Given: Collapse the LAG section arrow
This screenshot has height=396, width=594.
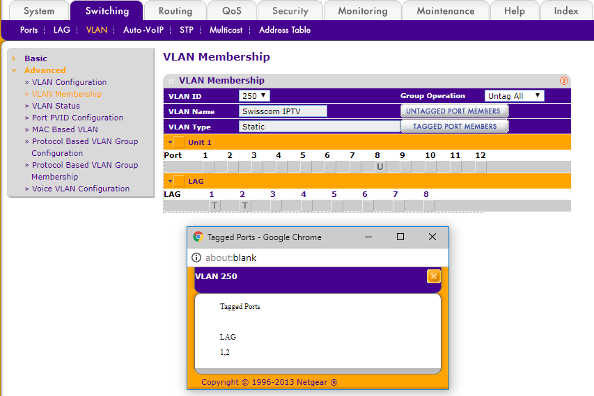Looking at the screenshot, I should [x=169, y=181].
